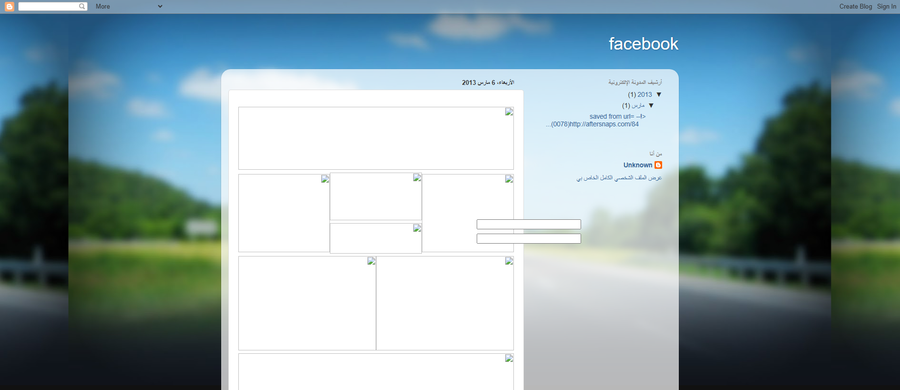This screenshot has height=390, width=900.
Task: Open the 'saved from url=' post link
Action: [x=596, y=120]
